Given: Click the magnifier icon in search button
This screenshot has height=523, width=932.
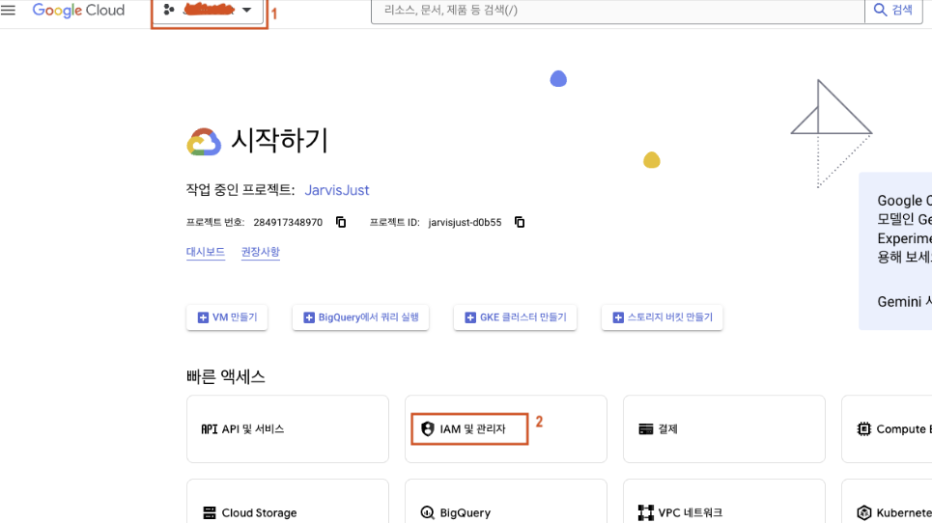Looking at the screenshot, I should point(880,10).
